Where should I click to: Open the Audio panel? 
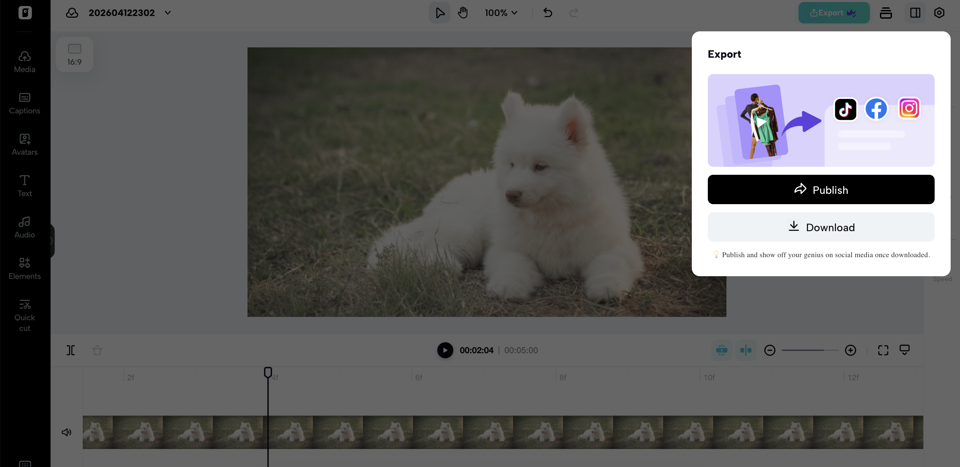(x=24, y=226)
